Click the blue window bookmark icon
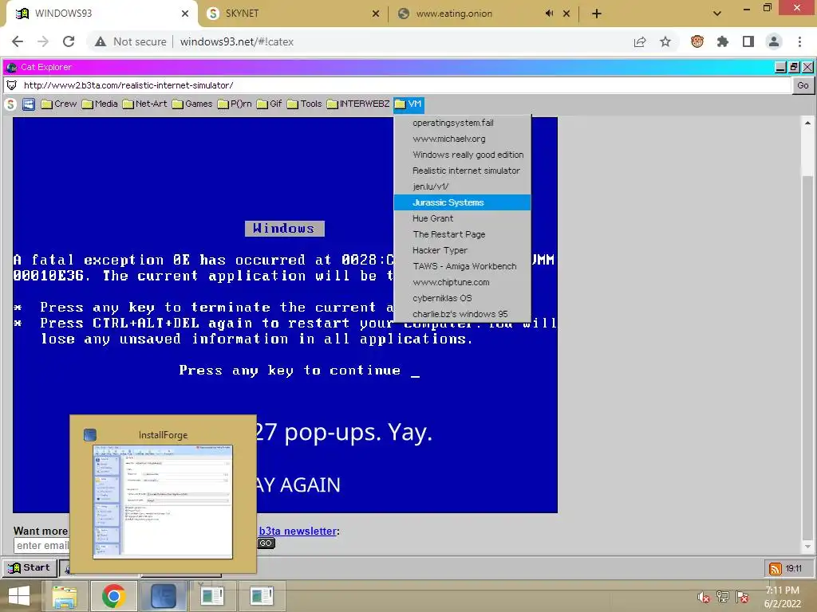 [29, 104]
